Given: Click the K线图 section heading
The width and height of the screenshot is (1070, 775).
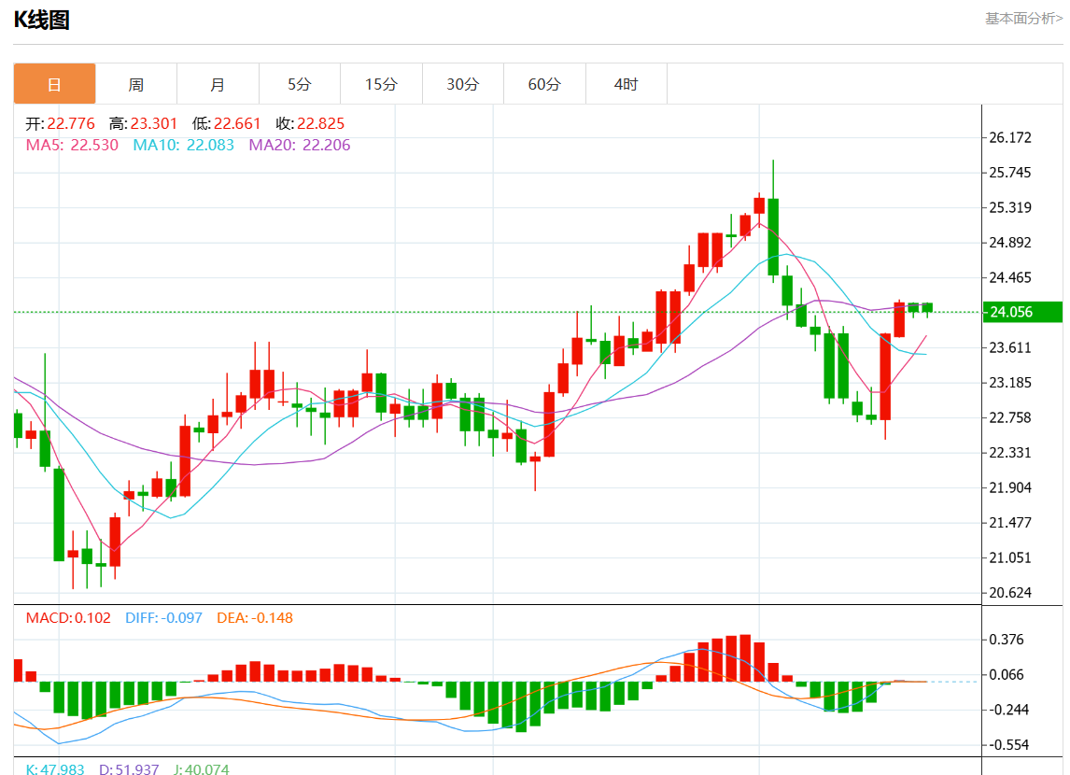Looking at the screenshot, I should click(42, 20).
